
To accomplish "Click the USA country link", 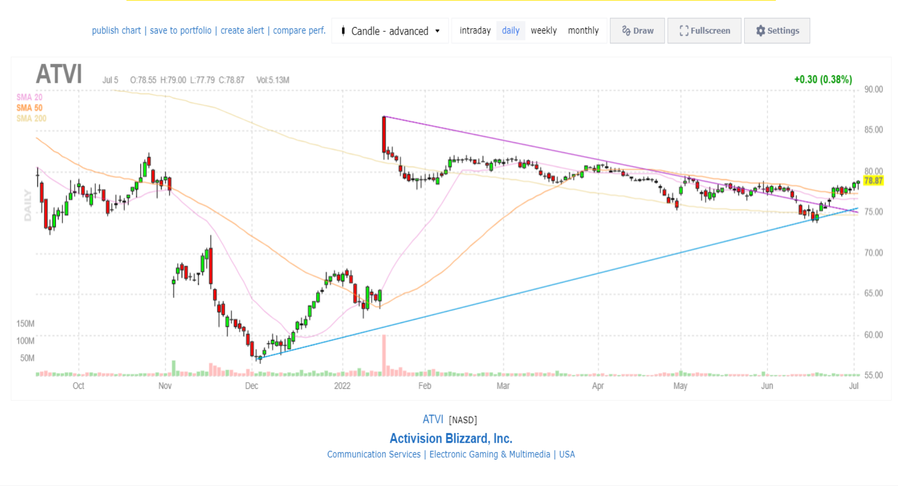I will [567, 454].
